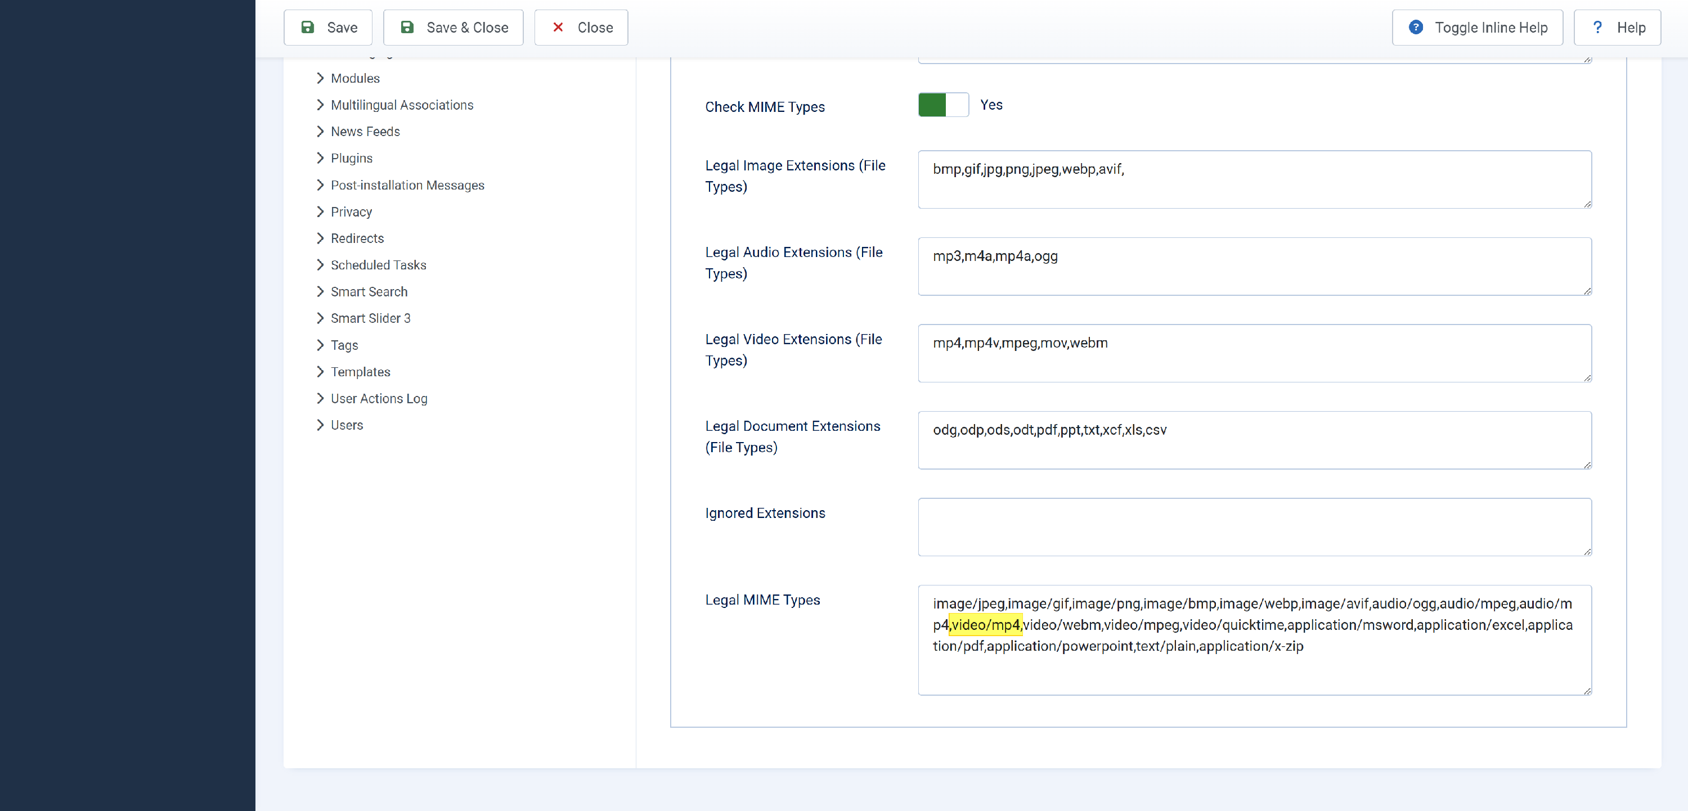Click resize handle of Legal Image Extensions box
This screenshot has height=811, width=1688.
pyautogui.click(x=1587, y=204)
